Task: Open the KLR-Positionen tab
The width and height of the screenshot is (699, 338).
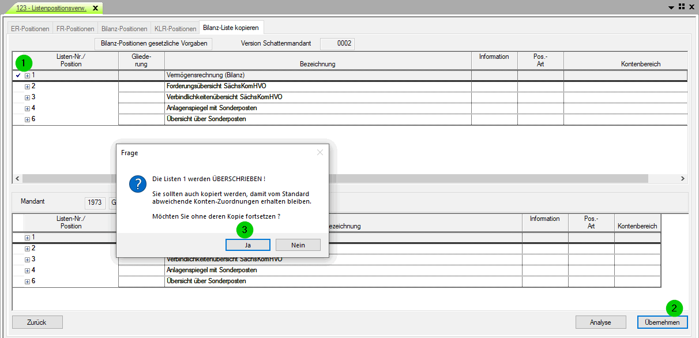Action: coord(175,28)
